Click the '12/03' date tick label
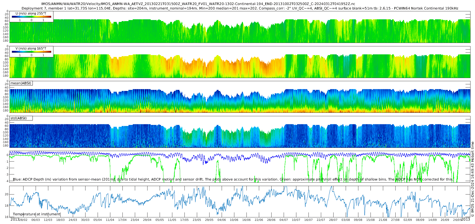 [48, 220]
